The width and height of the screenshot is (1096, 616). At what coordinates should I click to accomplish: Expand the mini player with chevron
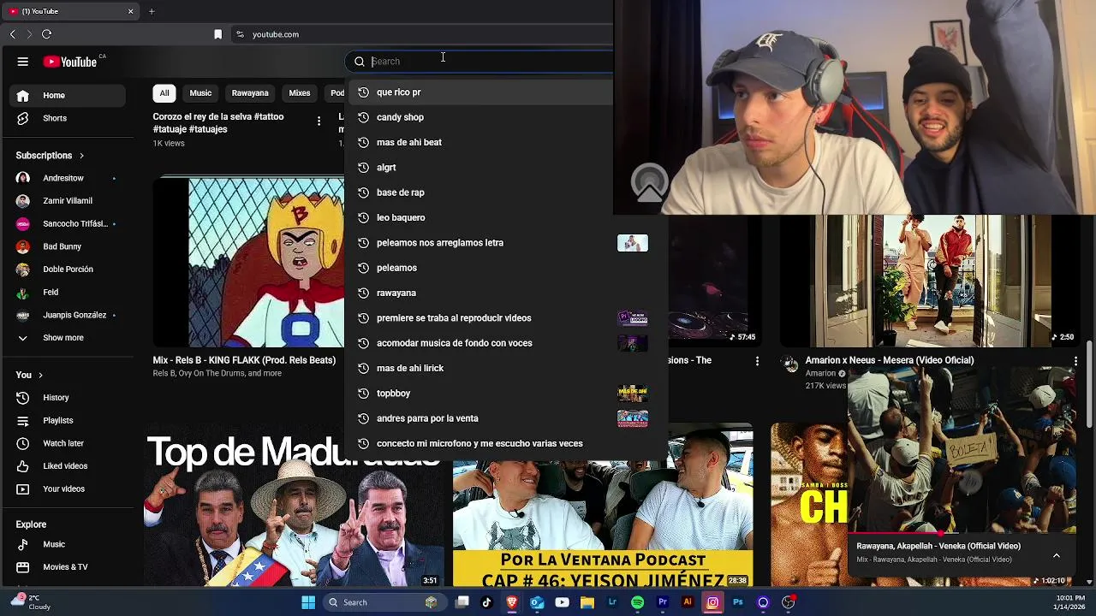1056,555
